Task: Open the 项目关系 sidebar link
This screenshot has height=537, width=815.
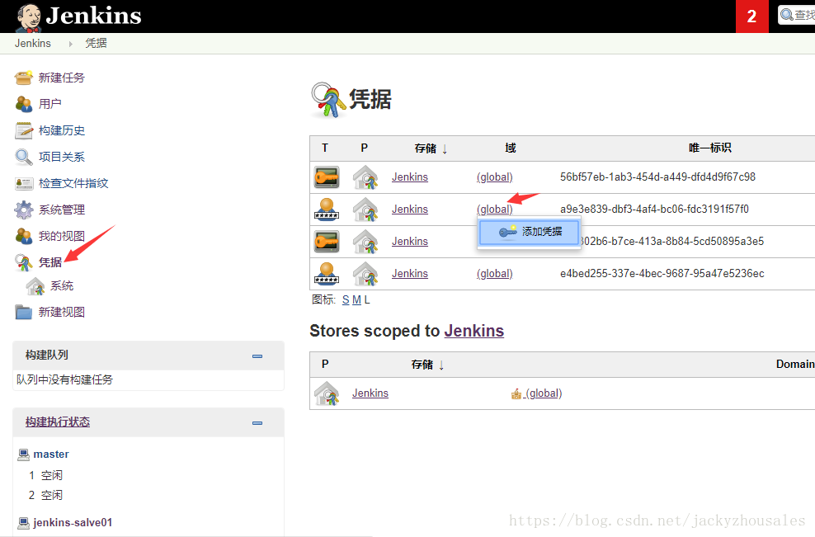Action: click(x=61, y=157)
